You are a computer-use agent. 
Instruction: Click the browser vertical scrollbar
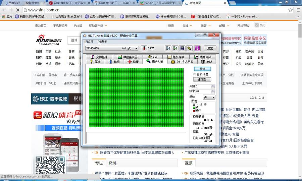click(x=300, y=31)
